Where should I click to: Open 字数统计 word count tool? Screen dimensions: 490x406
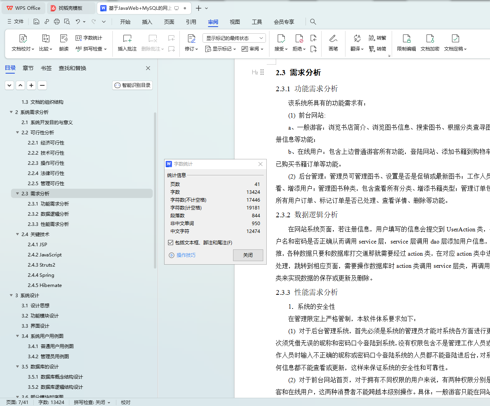pyautogui.click(x=89, y=38)
